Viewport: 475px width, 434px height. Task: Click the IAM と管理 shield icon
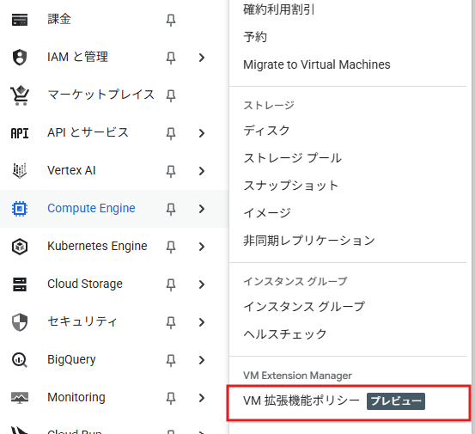pyautogui.click(x=20, y=58)
